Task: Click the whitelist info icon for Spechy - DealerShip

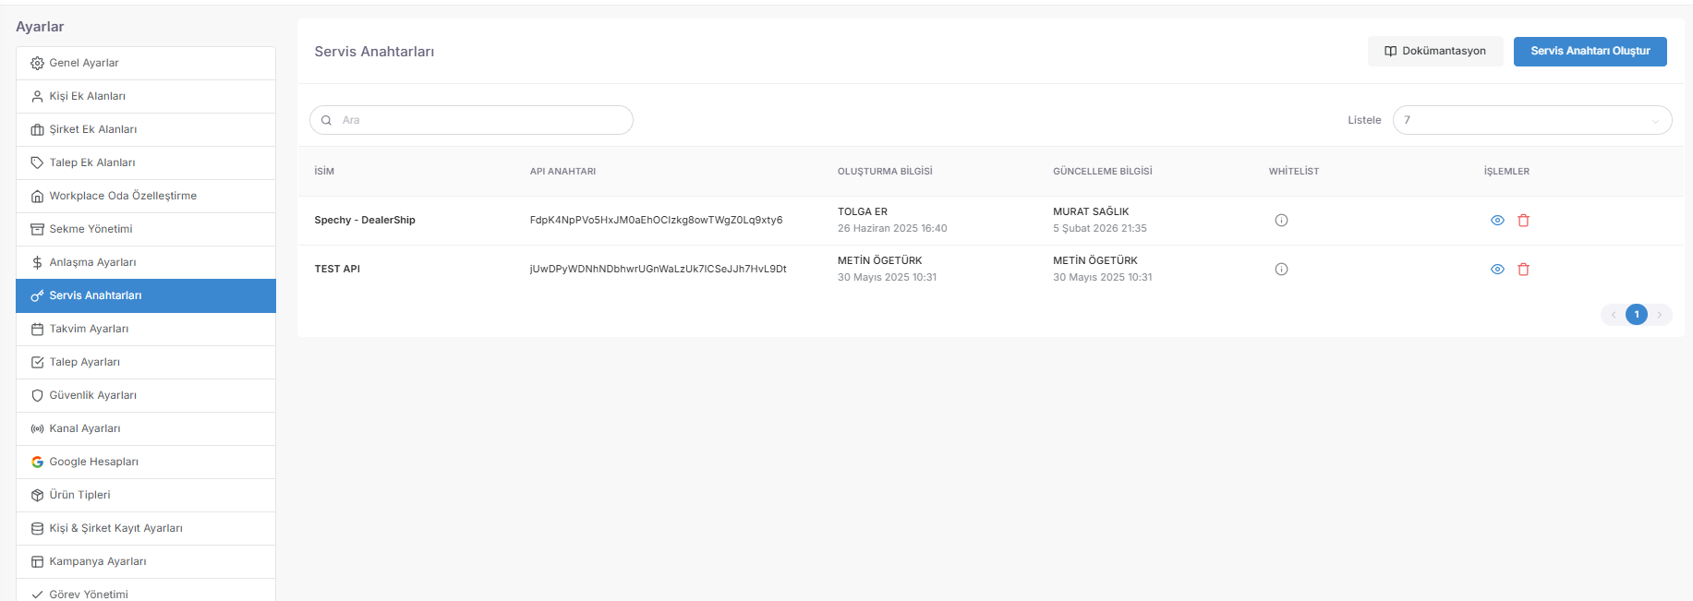Action: (x=1281, y=221)
